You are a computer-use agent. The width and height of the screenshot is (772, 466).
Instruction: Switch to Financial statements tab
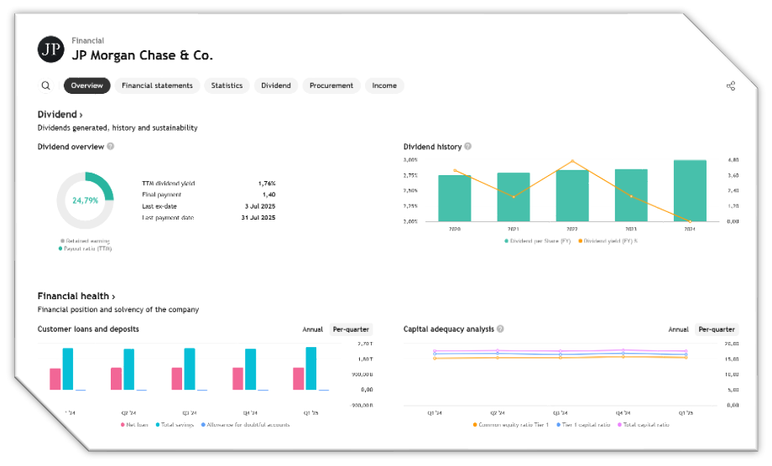tap(157, 85)
